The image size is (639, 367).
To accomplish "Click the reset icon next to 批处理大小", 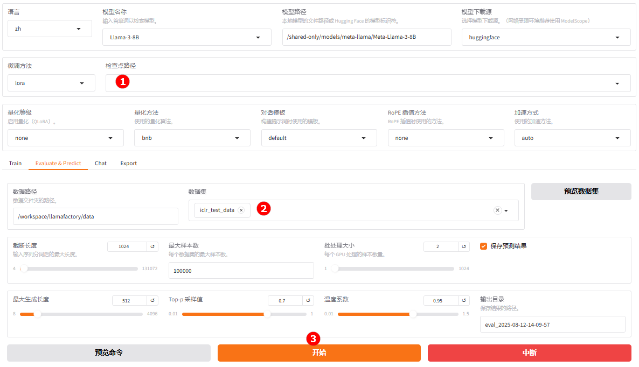I will 464,246.
